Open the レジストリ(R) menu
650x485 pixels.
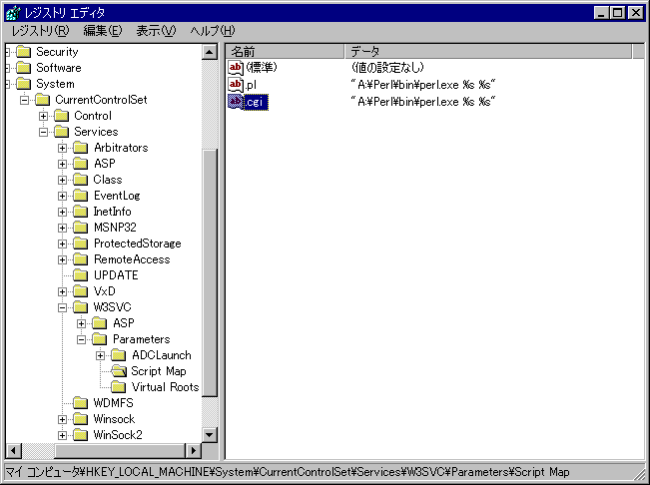(40, 31)
